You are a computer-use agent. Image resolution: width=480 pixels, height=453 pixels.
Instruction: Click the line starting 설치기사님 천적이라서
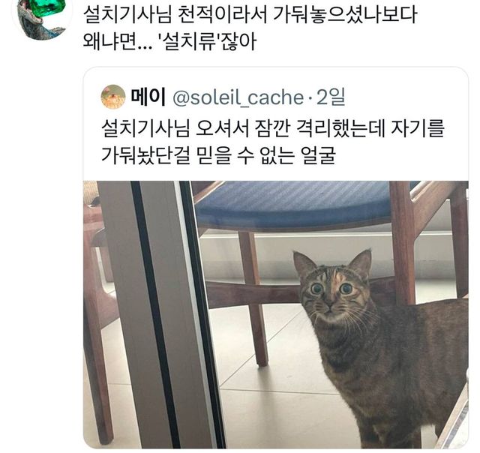click(x=250, y=15)
